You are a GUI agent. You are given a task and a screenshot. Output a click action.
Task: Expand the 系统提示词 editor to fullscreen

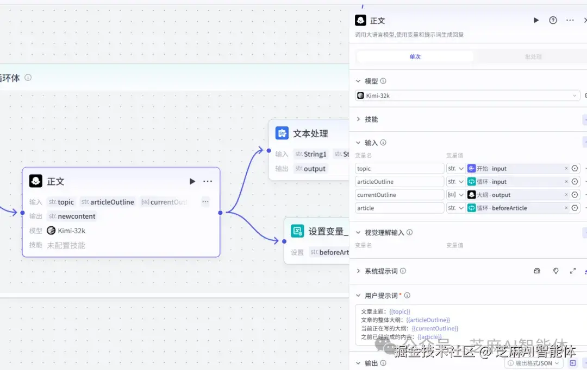click(x=572, y=271)
